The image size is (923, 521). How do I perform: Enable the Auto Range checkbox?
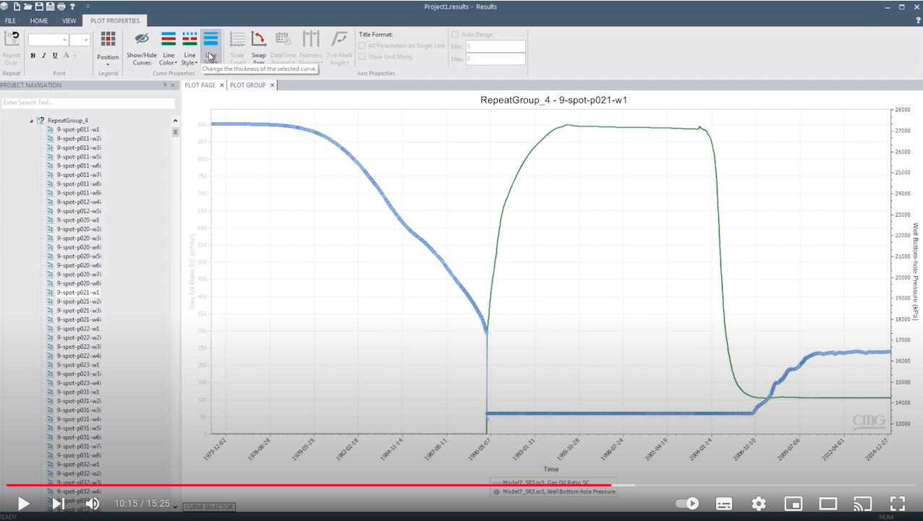455,35
